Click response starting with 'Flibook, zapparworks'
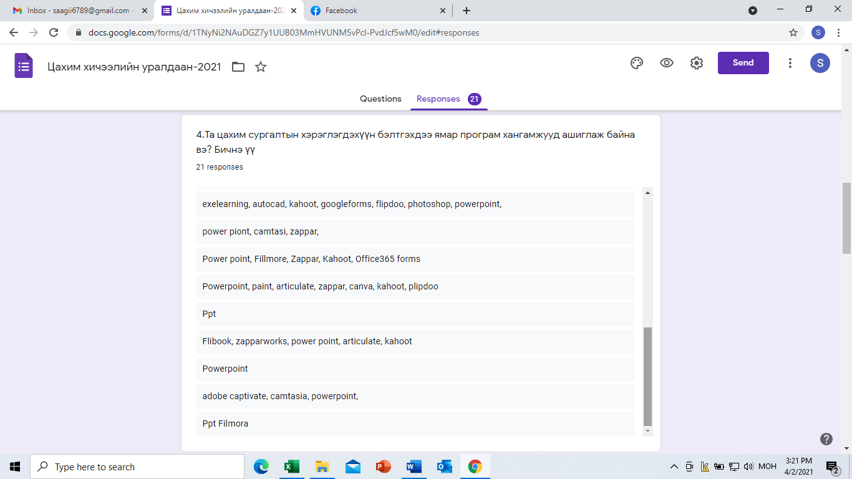Viewport: 852px width, 479px height. 415,341
